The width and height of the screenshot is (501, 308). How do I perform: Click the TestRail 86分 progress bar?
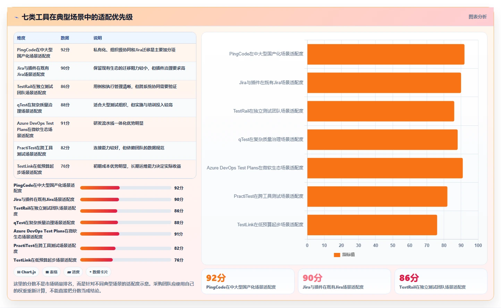tap(126, 211)
